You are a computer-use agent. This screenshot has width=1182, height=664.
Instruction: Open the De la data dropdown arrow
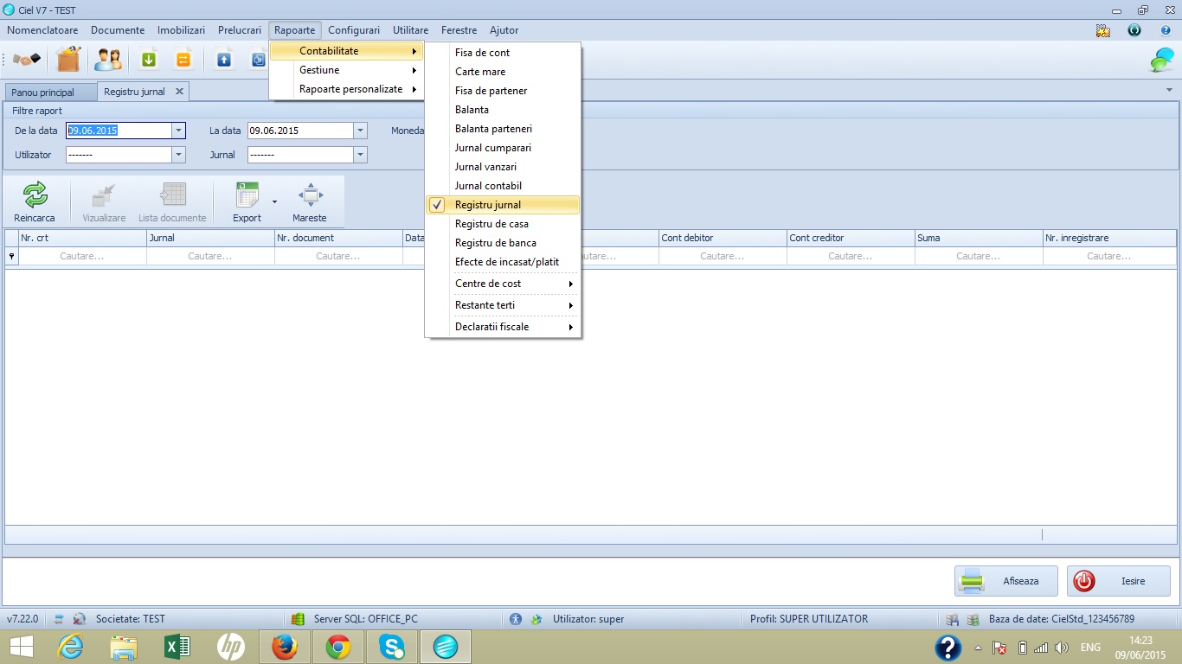pos(178,131)
